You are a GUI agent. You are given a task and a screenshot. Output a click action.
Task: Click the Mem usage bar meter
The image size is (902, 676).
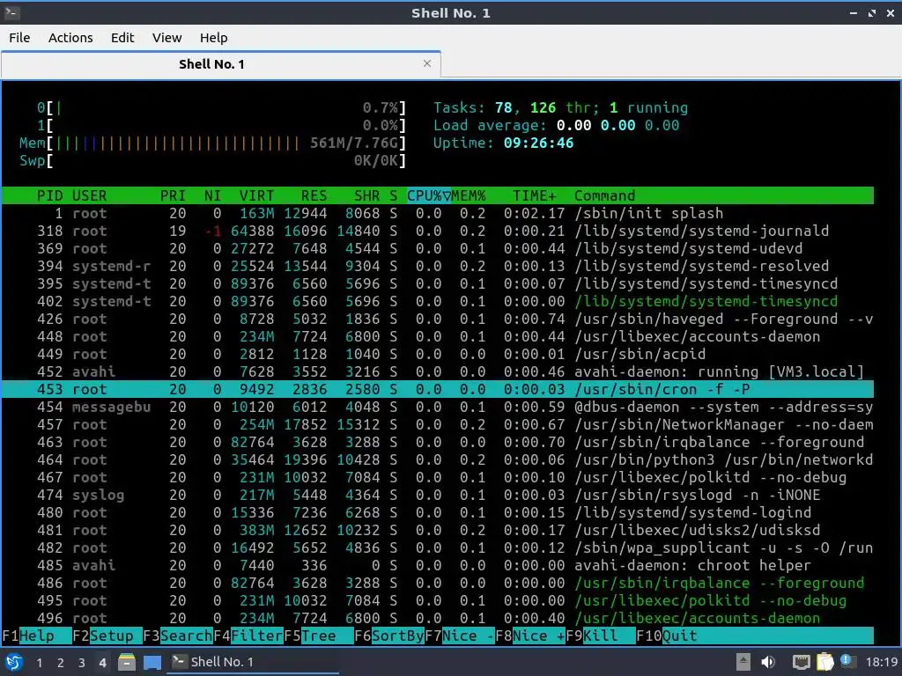[x=213, y=143]
